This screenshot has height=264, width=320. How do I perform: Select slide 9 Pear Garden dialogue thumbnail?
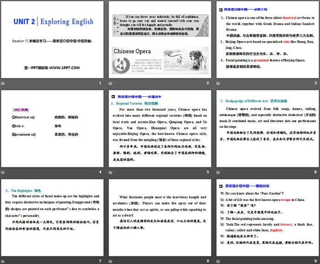coord(267,217)
